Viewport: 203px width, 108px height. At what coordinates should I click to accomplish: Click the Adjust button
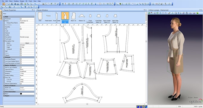[x=27, y=43]
